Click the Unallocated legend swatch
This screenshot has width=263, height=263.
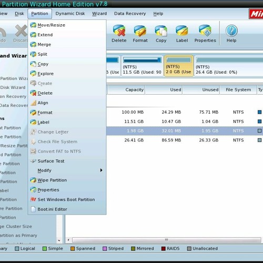pyautogui.click(x=189, y=249)
